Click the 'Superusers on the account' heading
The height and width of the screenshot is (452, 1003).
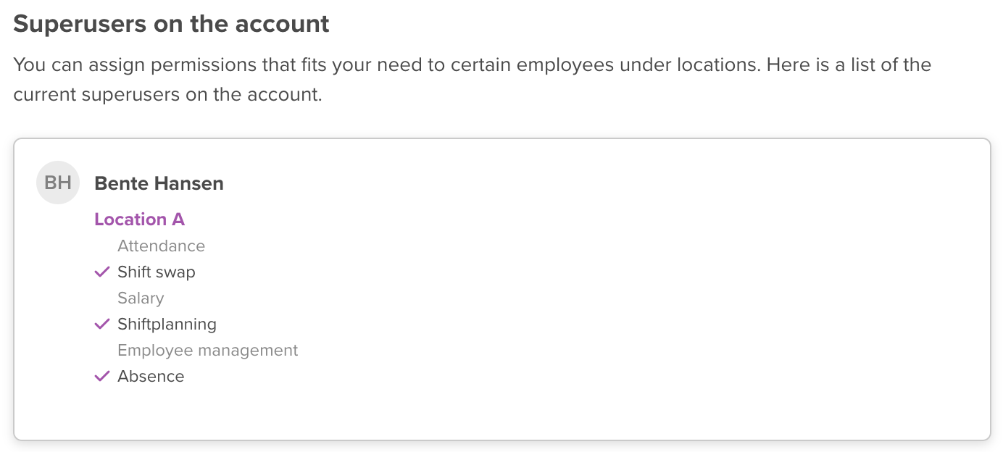coord(171,25)
